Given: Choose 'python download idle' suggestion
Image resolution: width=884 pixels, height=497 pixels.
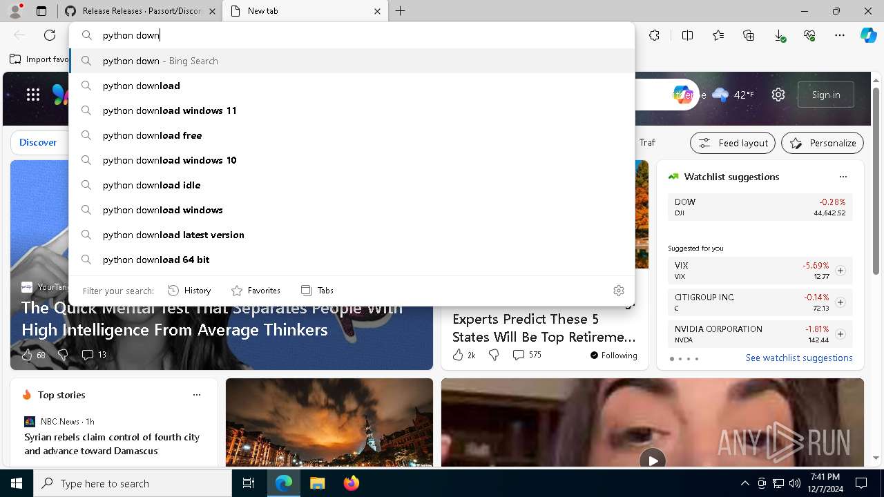Looking at the screenshot, I should pyautogui.click(x=352, y=185).
